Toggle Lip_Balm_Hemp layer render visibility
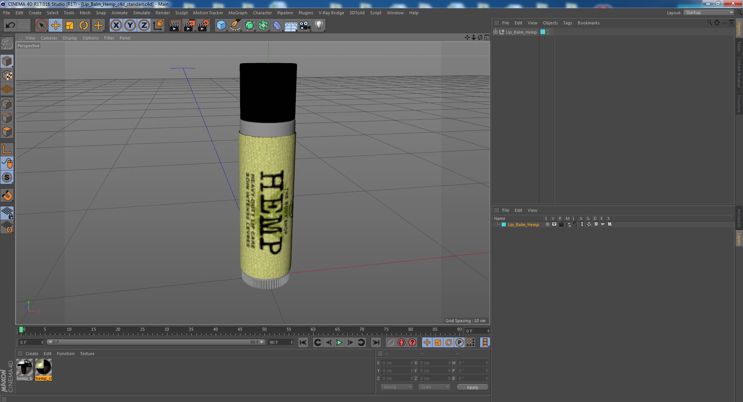 pyautogui.click(x=561, y=224)
